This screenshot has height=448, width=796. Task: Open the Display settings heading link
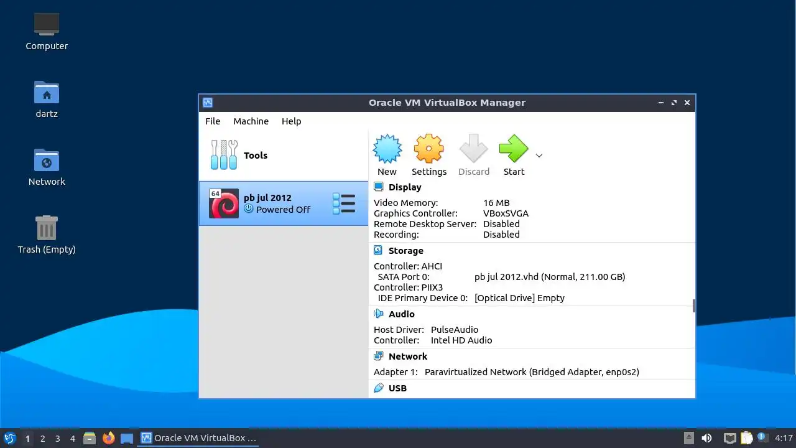pos(405,187)
